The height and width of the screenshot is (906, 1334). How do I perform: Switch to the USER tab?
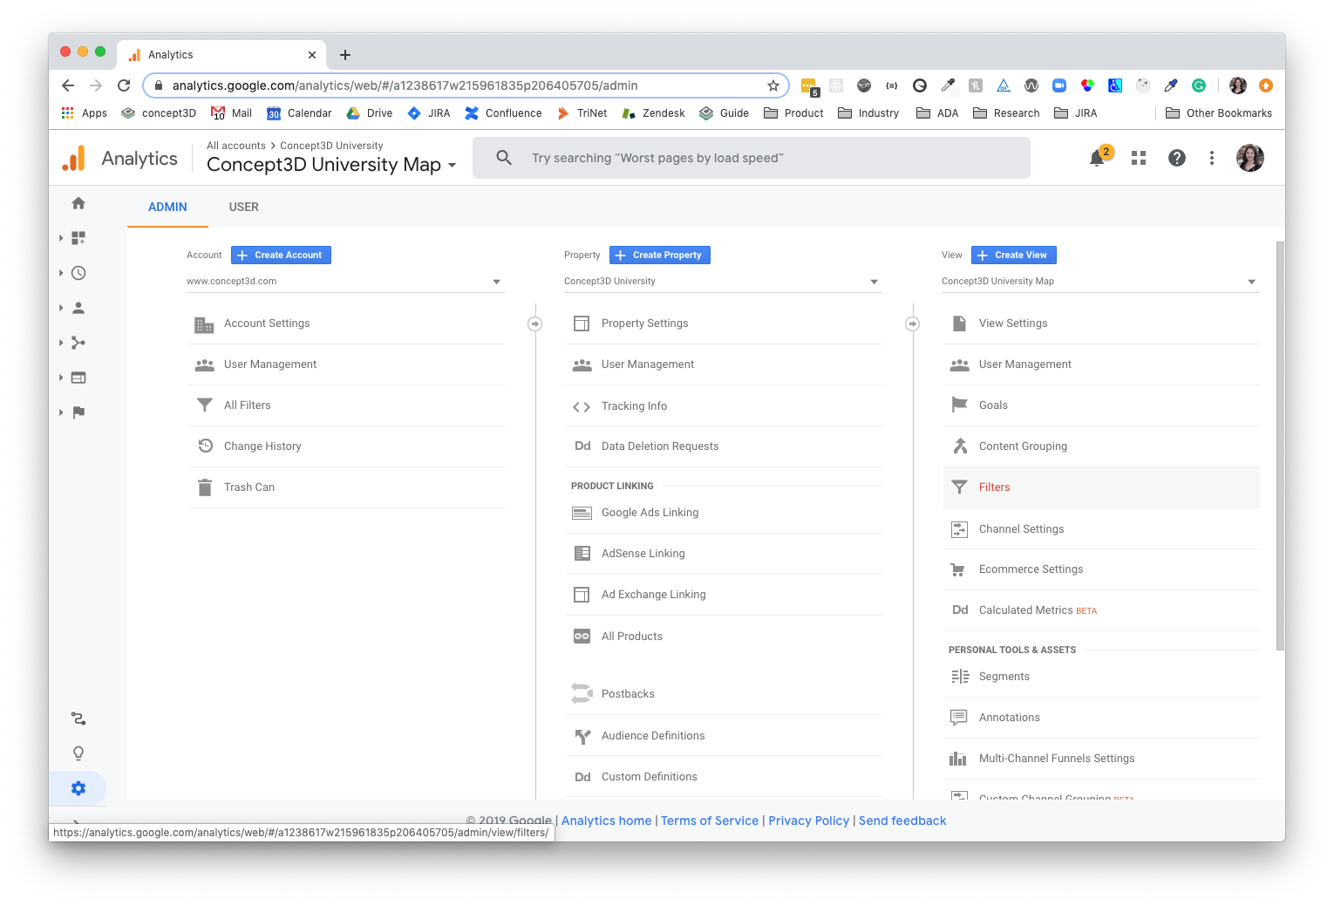(x=244, y=207)
